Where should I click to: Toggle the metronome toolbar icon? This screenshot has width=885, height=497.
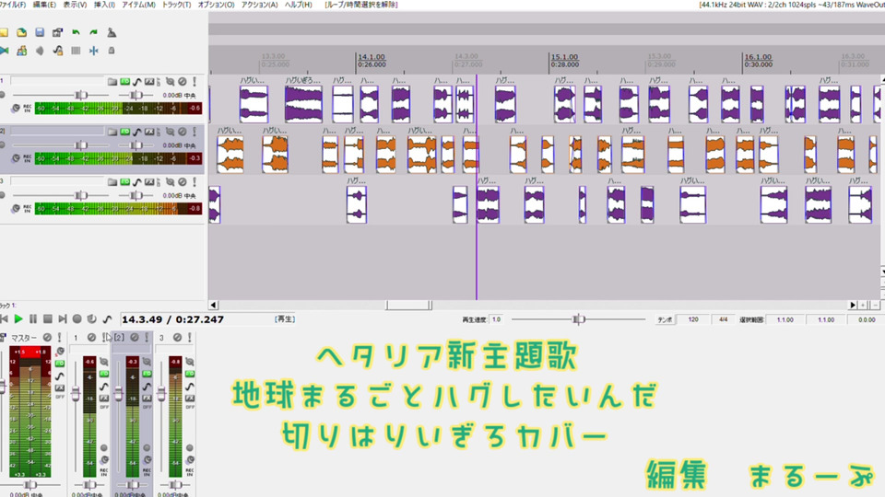[112, 33]
